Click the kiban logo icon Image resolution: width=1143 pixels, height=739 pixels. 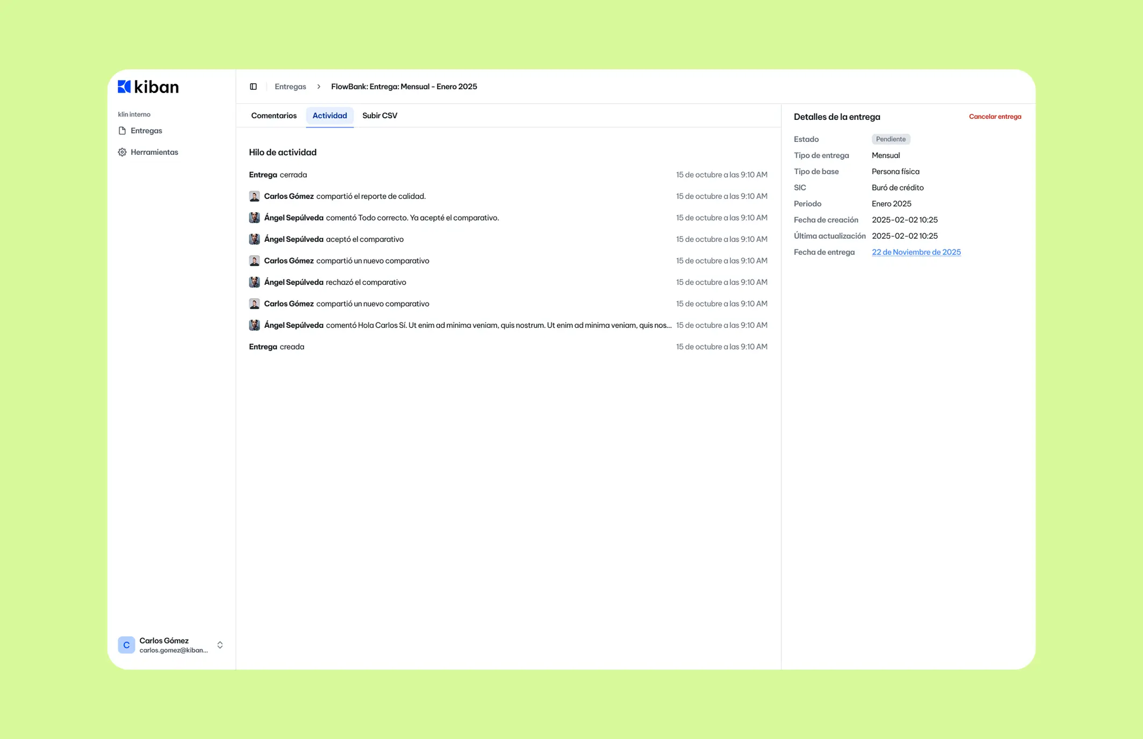pyautogui.click(x=124, y=87)
